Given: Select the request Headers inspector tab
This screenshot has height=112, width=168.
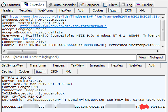Looking at the screenshot, I should [x=7, y=10].
